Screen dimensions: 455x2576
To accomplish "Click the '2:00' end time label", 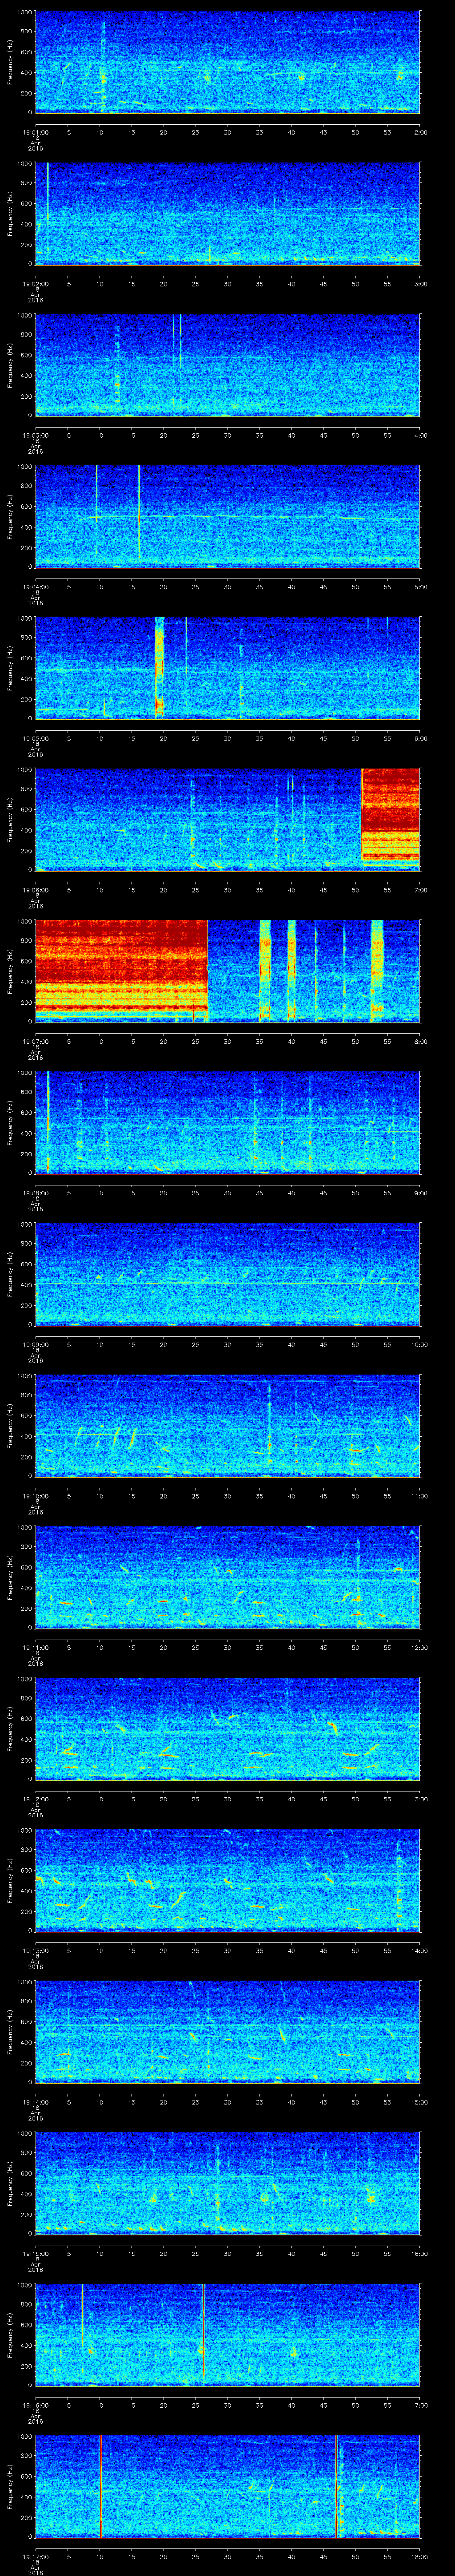I will [420, 131].
